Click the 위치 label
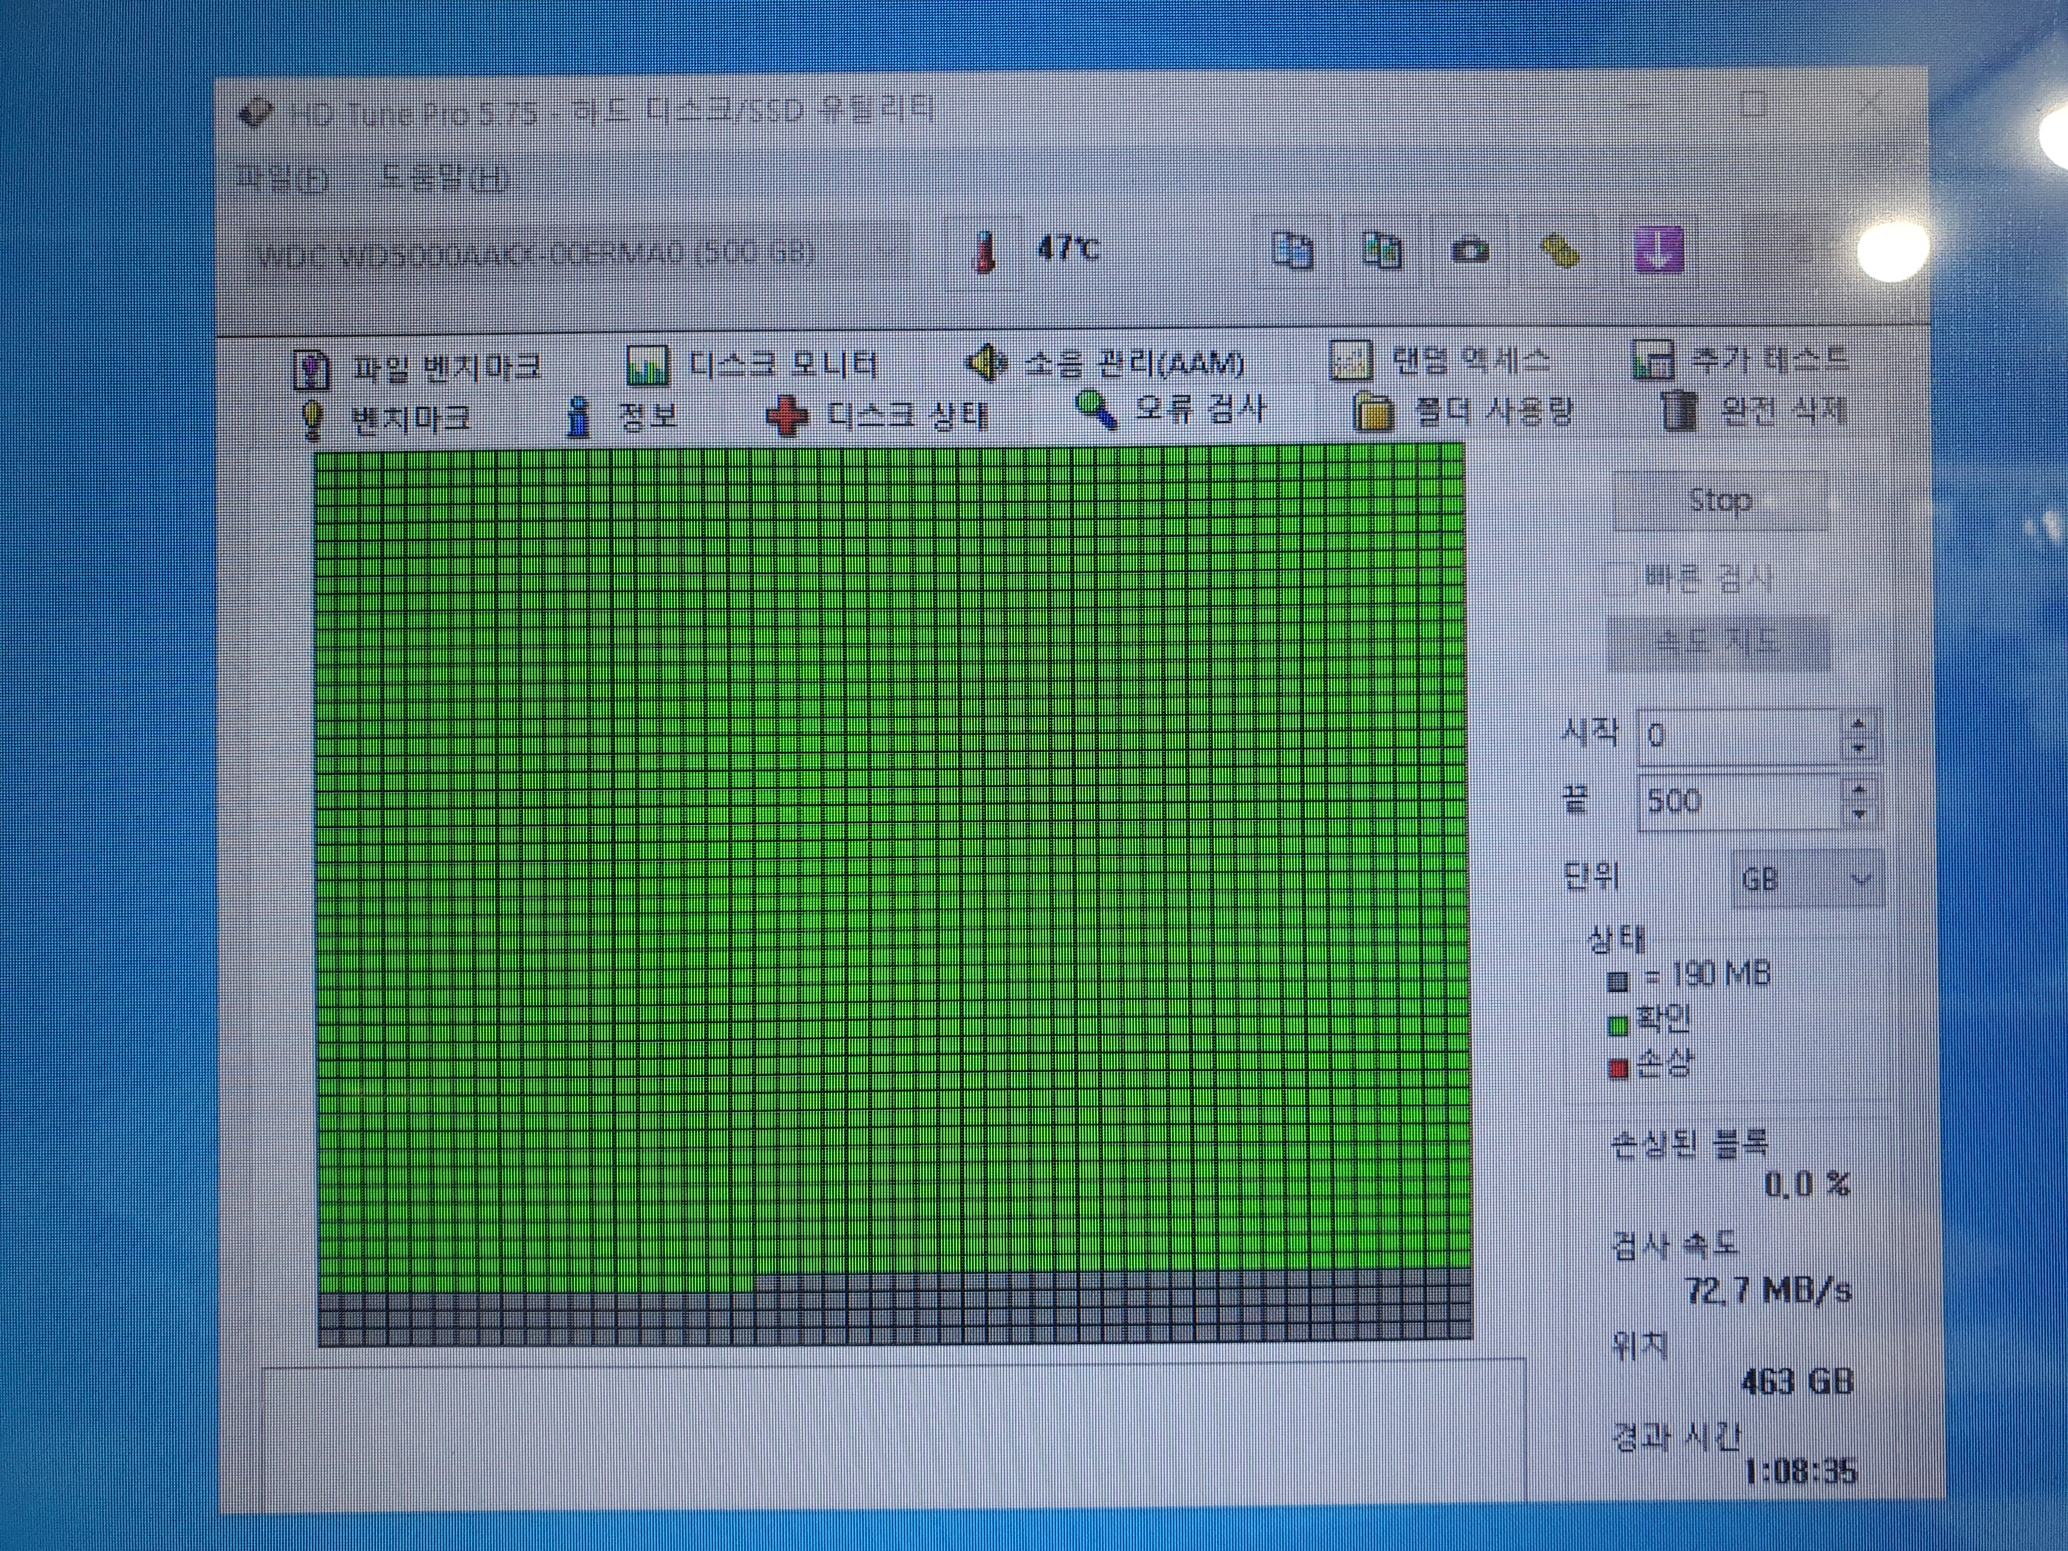Screen dimensions: 2068x1551 click(x=1641, y=1344)
